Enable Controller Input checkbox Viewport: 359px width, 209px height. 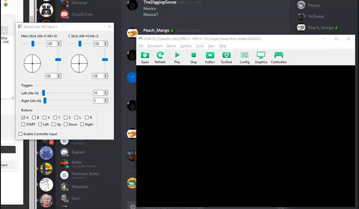pyautogui.click(x=20, y=134)
